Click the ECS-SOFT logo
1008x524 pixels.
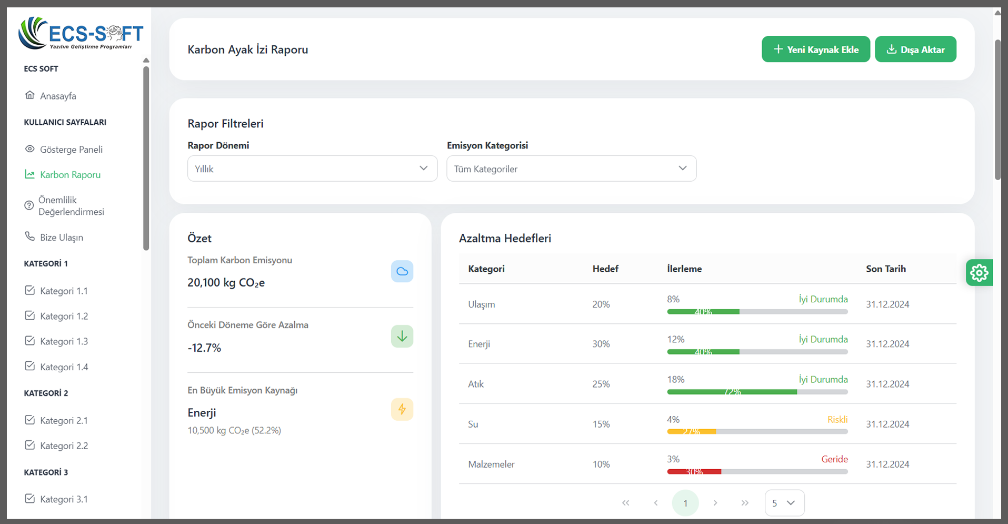click(x=81, y=33)
